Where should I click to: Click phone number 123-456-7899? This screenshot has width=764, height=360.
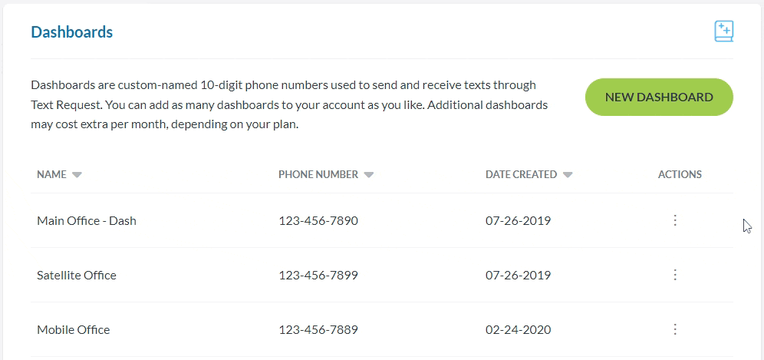pyautogui.click(x=318, y=275)
